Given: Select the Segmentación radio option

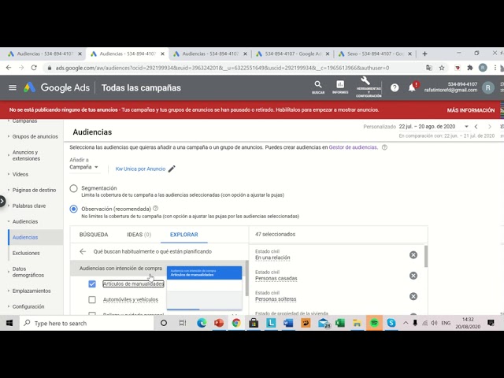Looking at the screenshot, I should click(x=74, y=188).
